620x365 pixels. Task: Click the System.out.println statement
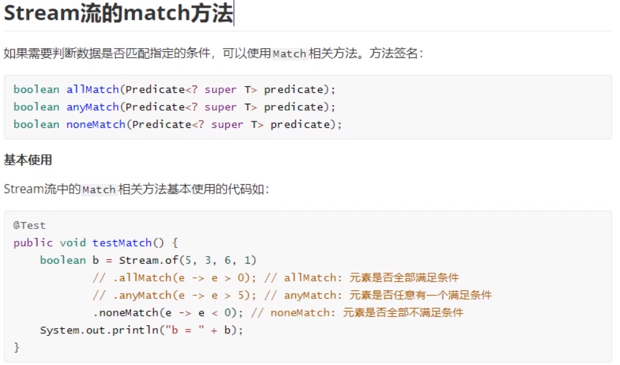coord(141,330)
